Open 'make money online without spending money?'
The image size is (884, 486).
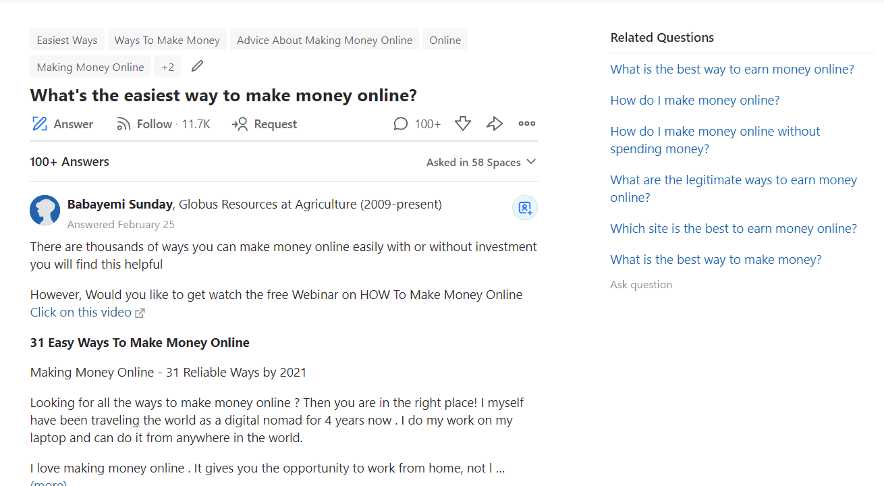[x=715, y=140]
